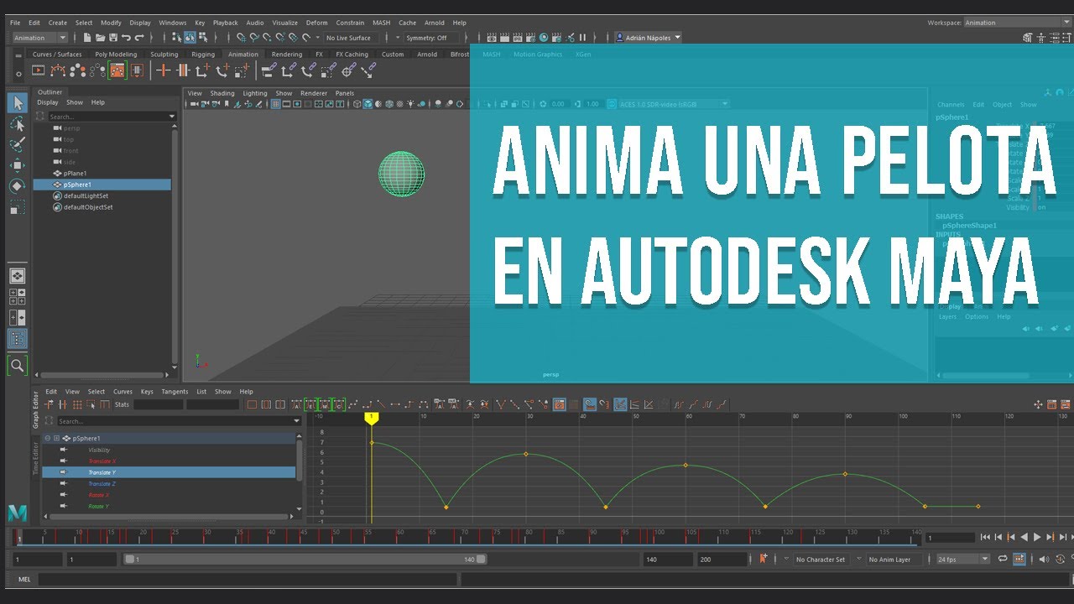This screenshot has height=604, width=1074.
Task: Open the Deform menu
Action: [x=317, y=23]
